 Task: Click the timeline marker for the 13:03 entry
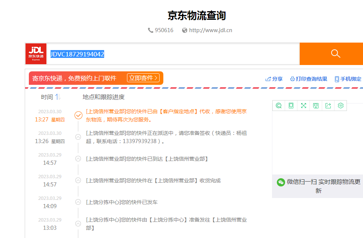click(x=78, y=224)
